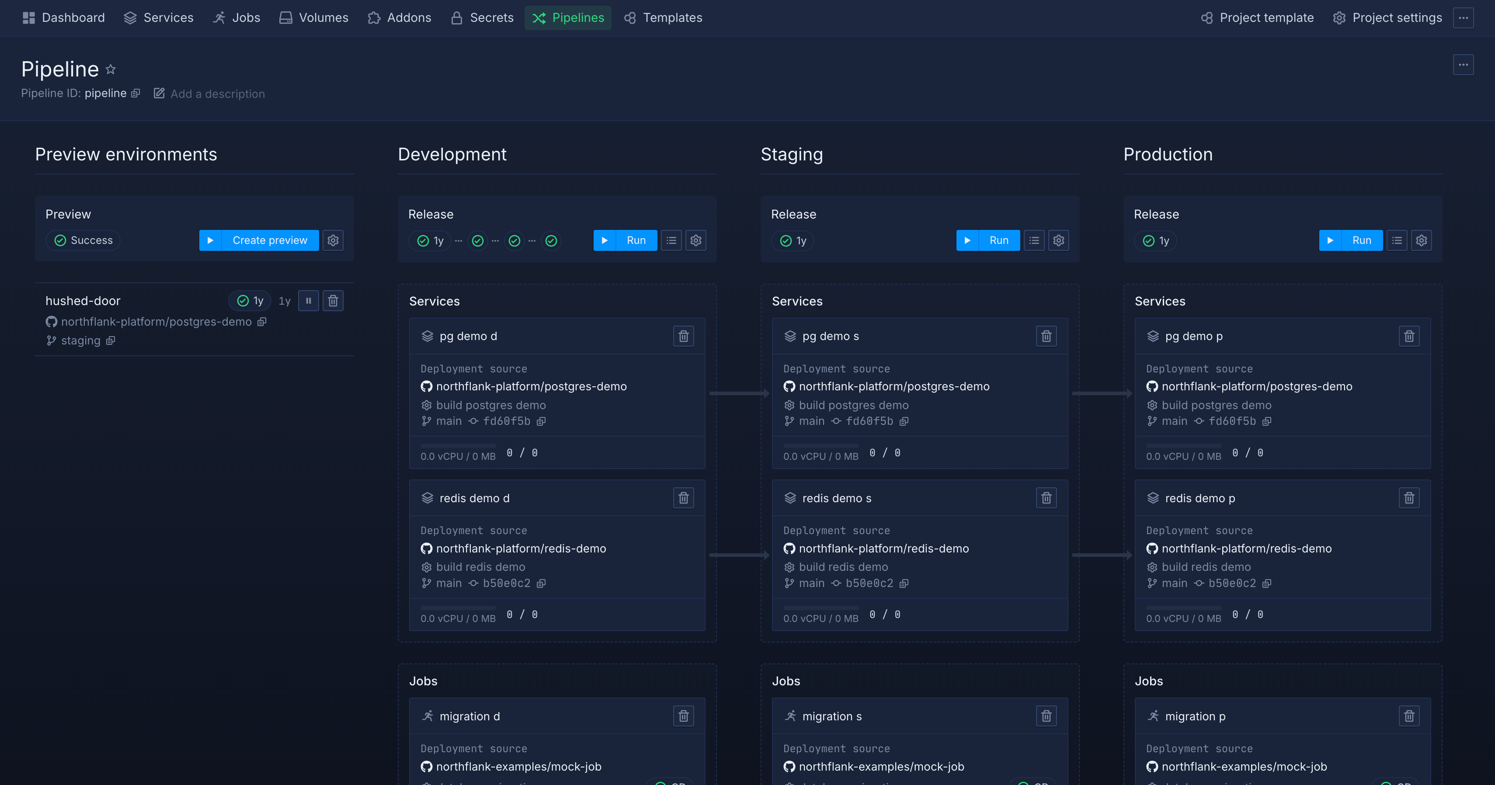
Task: Go to the Services tab
Action: [x=158, y=17]
